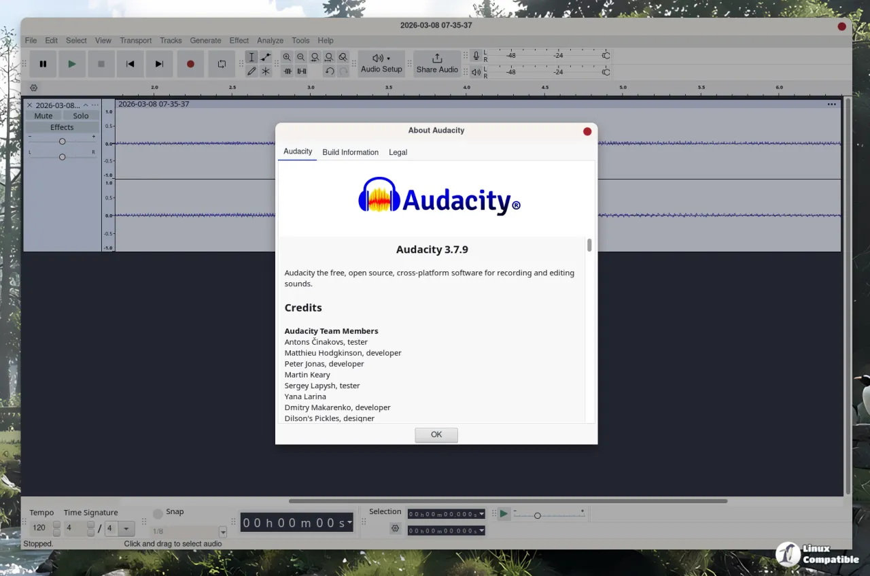Open the Transport menu
This screenshot has width=870, height=576.
pyautogui.click(x=136, y=41)
